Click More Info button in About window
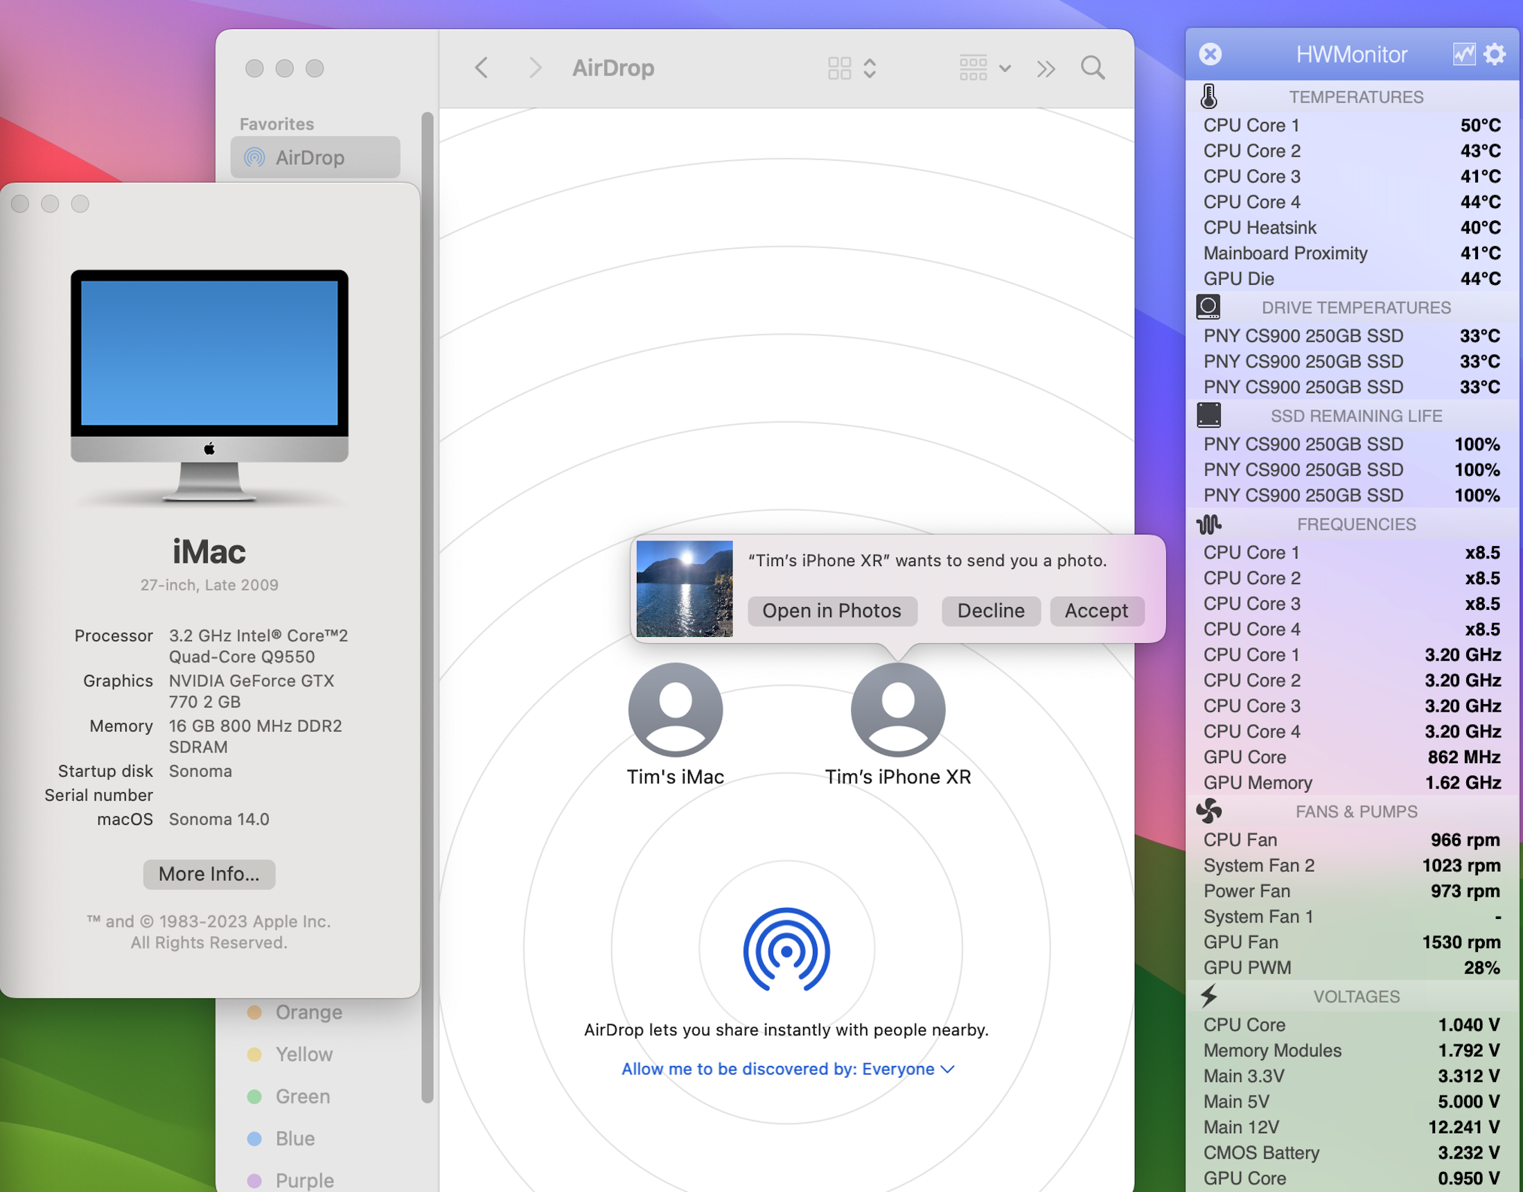 [x=209, y=874]
